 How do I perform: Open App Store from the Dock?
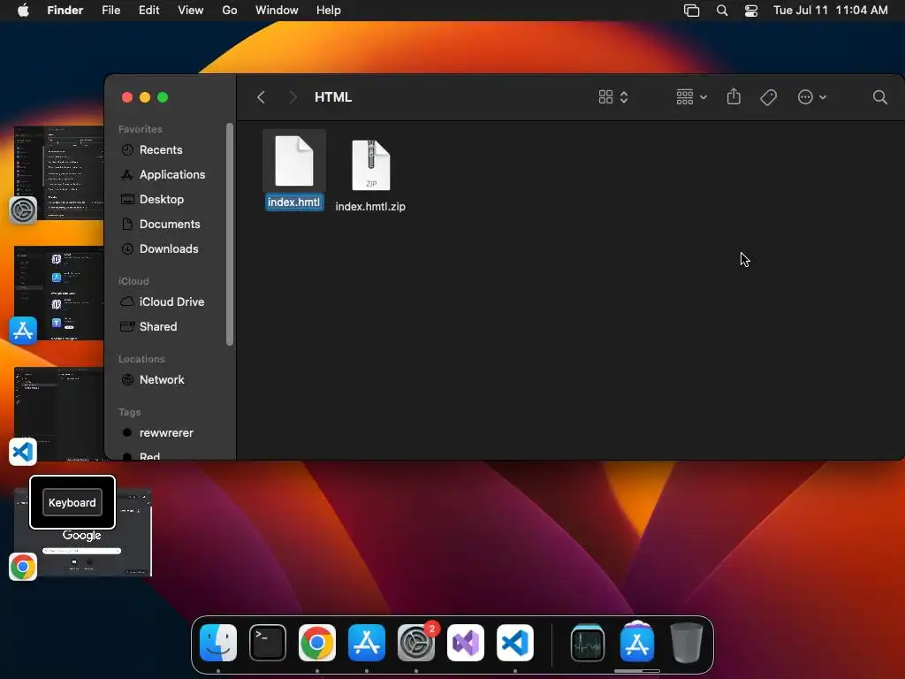click(x=367, y=643)
